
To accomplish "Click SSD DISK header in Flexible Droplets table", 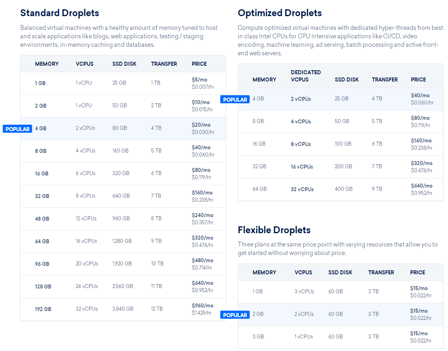I will tap(340, 272).
